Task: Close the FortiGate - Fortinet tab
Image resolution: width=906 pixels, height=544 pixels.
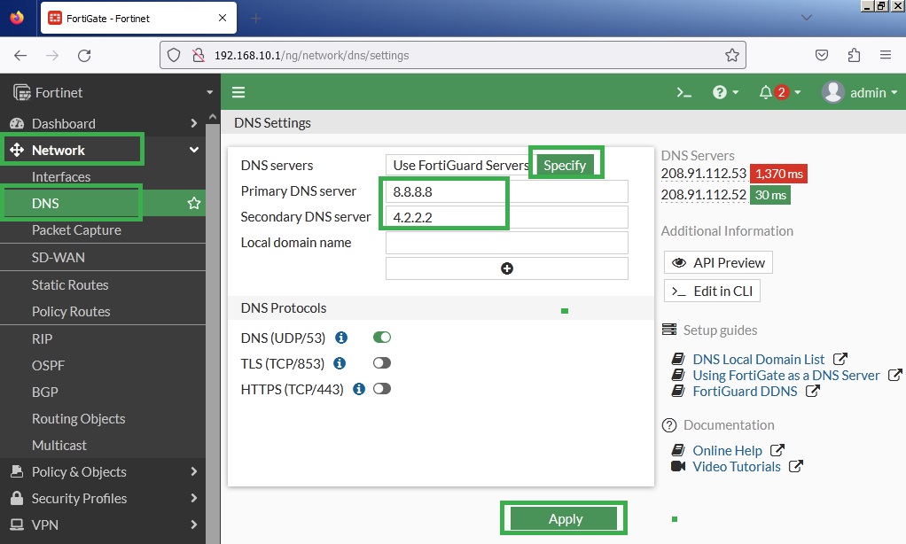Action: tap(223, 18)
